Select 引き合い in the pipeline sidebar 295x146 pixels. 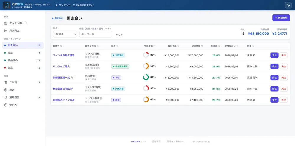23,45
